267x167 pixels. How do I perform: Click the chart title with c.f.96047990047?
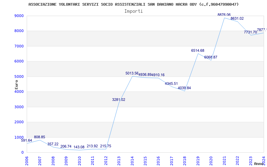point(133,4)
